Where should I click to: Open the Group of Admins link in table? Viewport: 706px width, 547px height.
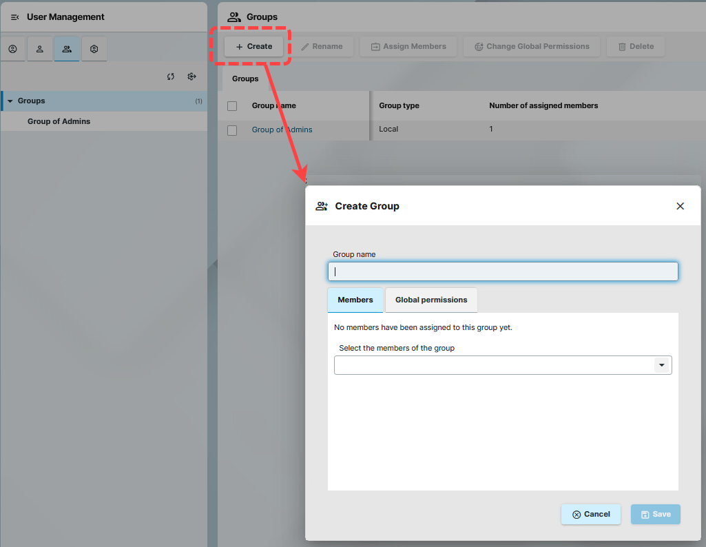click(x=282, y=130)
